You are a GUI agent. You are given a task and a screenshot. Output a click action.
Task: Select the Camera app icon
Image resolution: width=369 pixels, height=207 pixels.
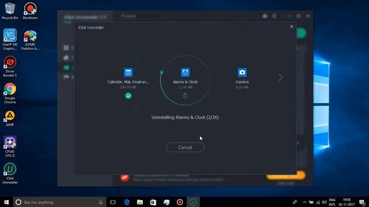click(242, 72)
